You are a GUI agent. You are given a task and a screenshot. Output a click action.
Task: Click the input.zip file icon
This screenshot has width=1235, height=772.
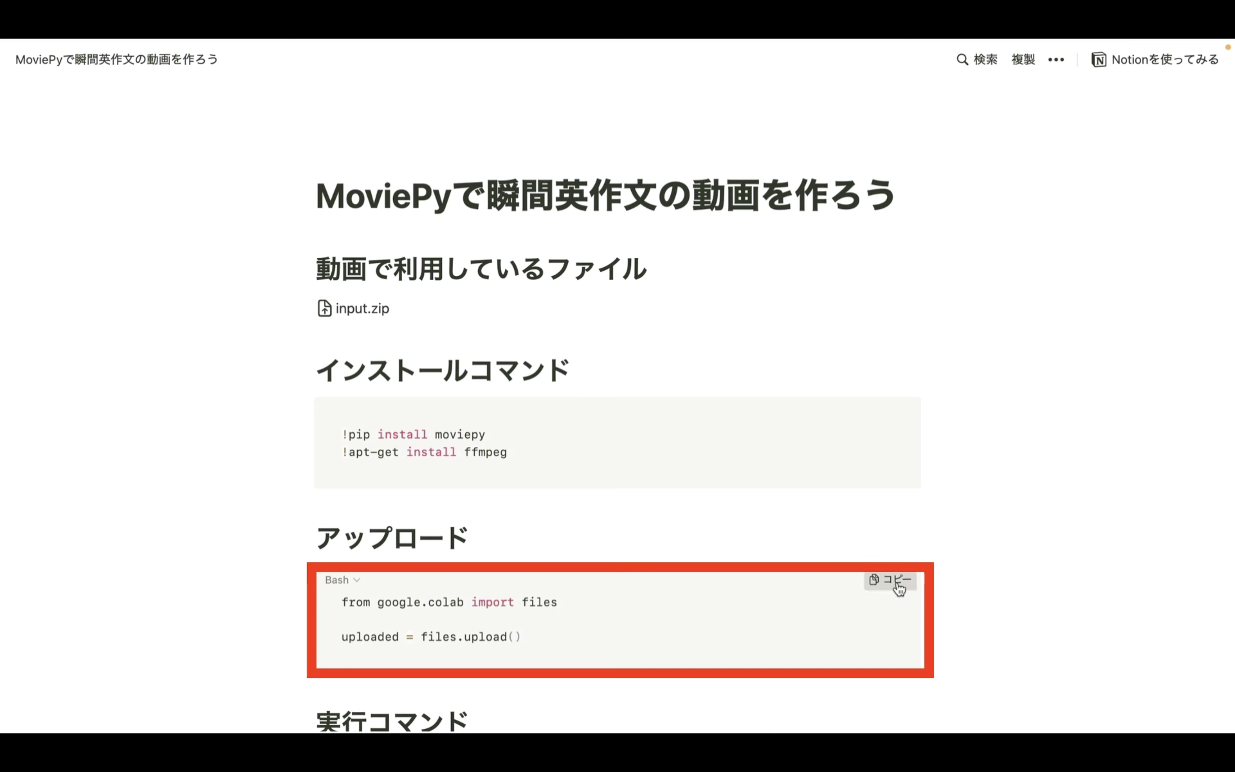(324, 308)
